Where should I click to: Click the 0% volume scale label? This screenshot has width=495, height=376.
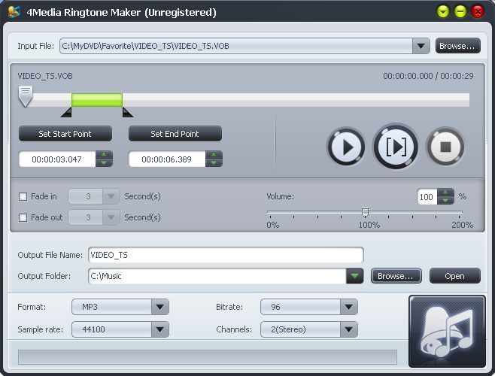(273, 225)
